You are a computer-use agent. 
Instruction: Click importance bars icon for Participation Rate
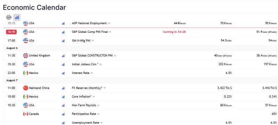click(x=63, y=114)
